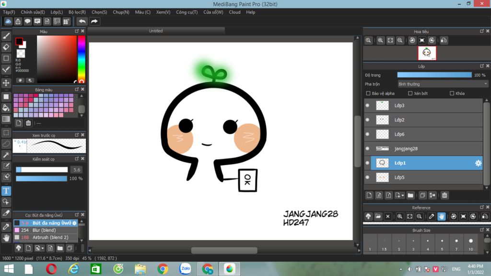Open the add-brush dropdown in brush panel
Screen dimensions: 491x276
point(43,248)
